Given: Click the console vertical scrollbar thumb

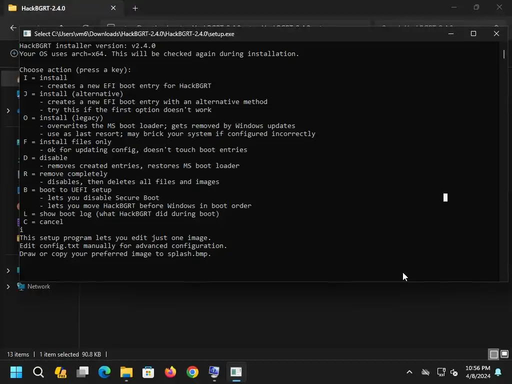Looking at the screenshot, I should point(504,54).
